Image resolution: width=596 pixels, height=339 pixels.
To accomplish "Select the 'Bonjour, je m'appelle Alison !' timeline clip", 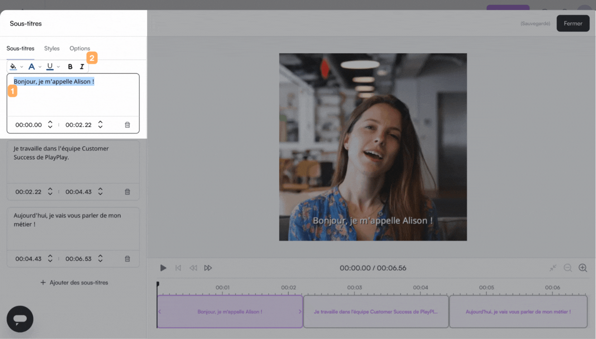I will point(230,312).
